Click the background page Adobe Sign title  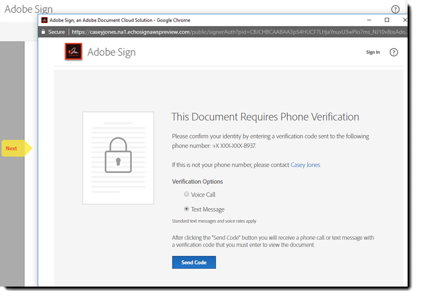[x=28, y=9]
